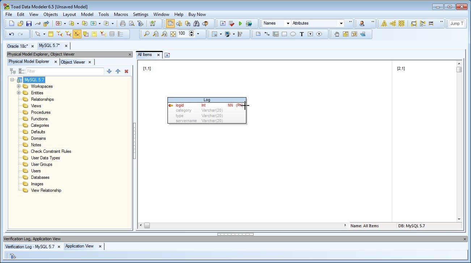Image resolution: width=471 pixels, height=263 pixels.
Task: Open the Macros menu
Action: pyautogui.click(x=121, y=14)
